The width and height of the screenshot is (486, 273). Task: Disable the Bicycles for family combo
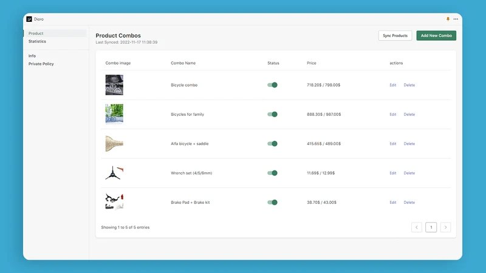pyautogui.click(x=272, y=114)
